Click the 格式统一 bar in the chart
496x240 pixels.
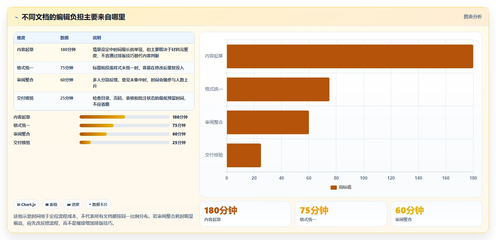click(x=278, y=89)
